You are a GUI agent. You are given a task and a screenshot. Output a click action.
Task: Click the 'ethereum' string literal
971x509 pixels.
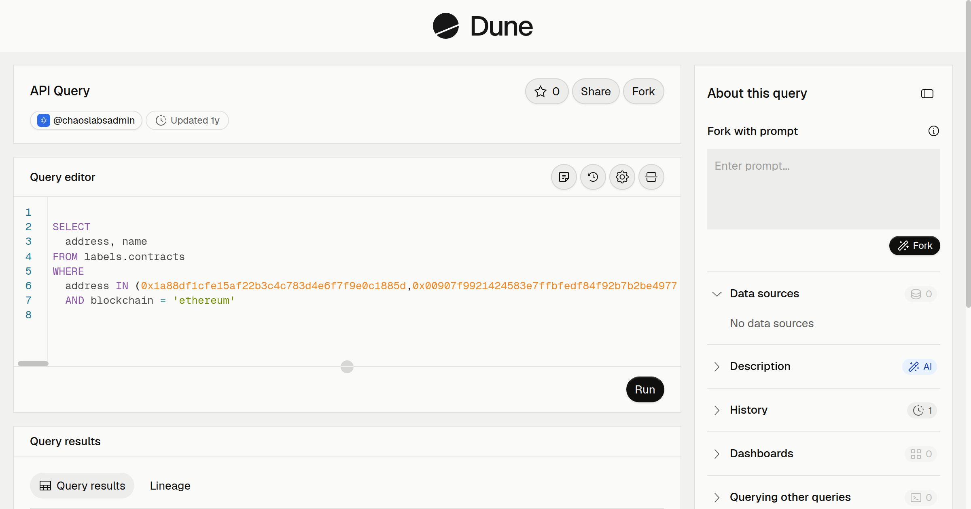tap(204, 301)
